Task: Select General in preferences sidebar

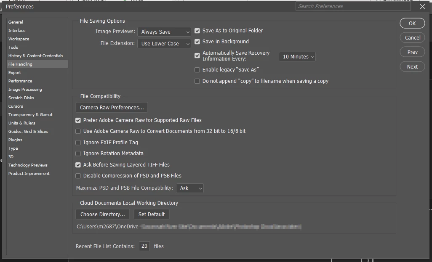Action: coord(37,22)
